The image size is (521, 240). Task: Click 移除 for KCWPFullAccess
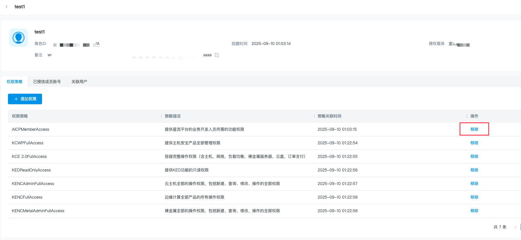coord(474,143)
